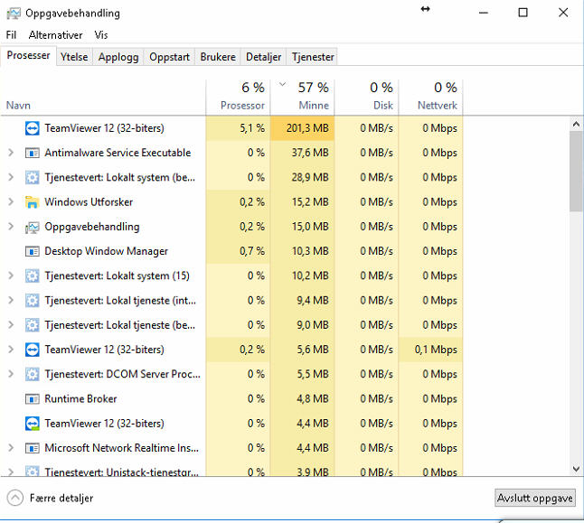Click the 0,7 % processor cell
This screenshot has height=523, width=584.
pos(238,251)
